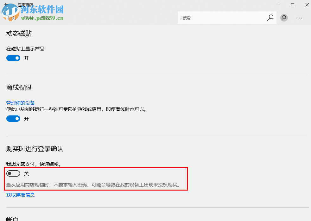Switch to the 主页 tab

click(11, 18)
